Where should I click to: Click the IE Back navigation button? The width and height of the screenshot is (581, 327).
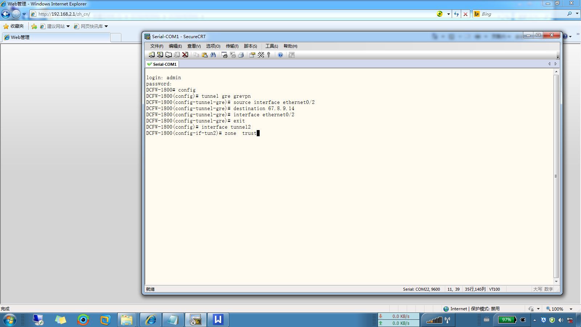5,14
